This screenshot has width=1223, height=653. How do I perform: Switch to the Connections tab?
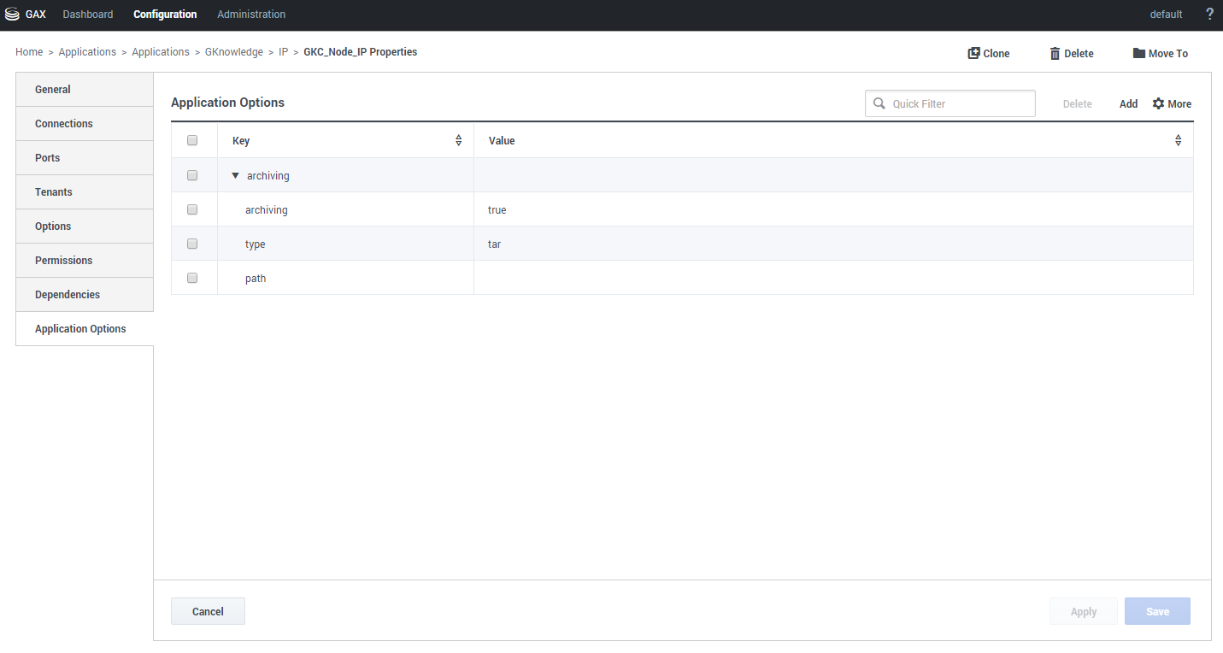(64, 124)
